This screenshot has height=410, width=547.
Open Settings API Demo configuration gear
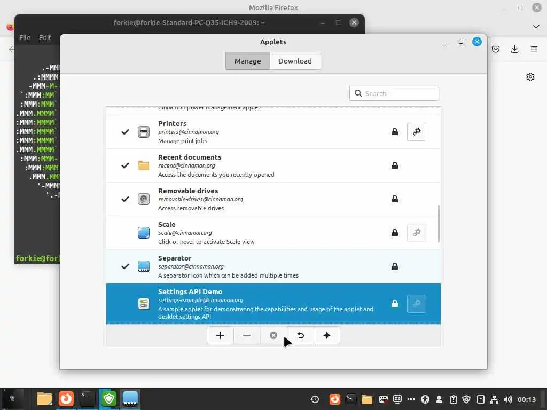[x=416, y=304]
